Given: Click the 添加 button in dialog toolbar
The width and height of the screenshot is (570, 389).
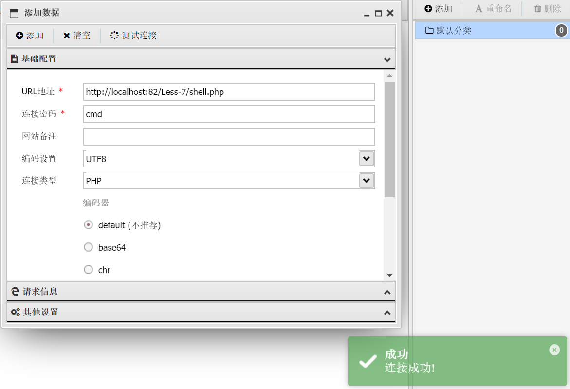Looking at the screenshot, I should [x=30, y=36].
